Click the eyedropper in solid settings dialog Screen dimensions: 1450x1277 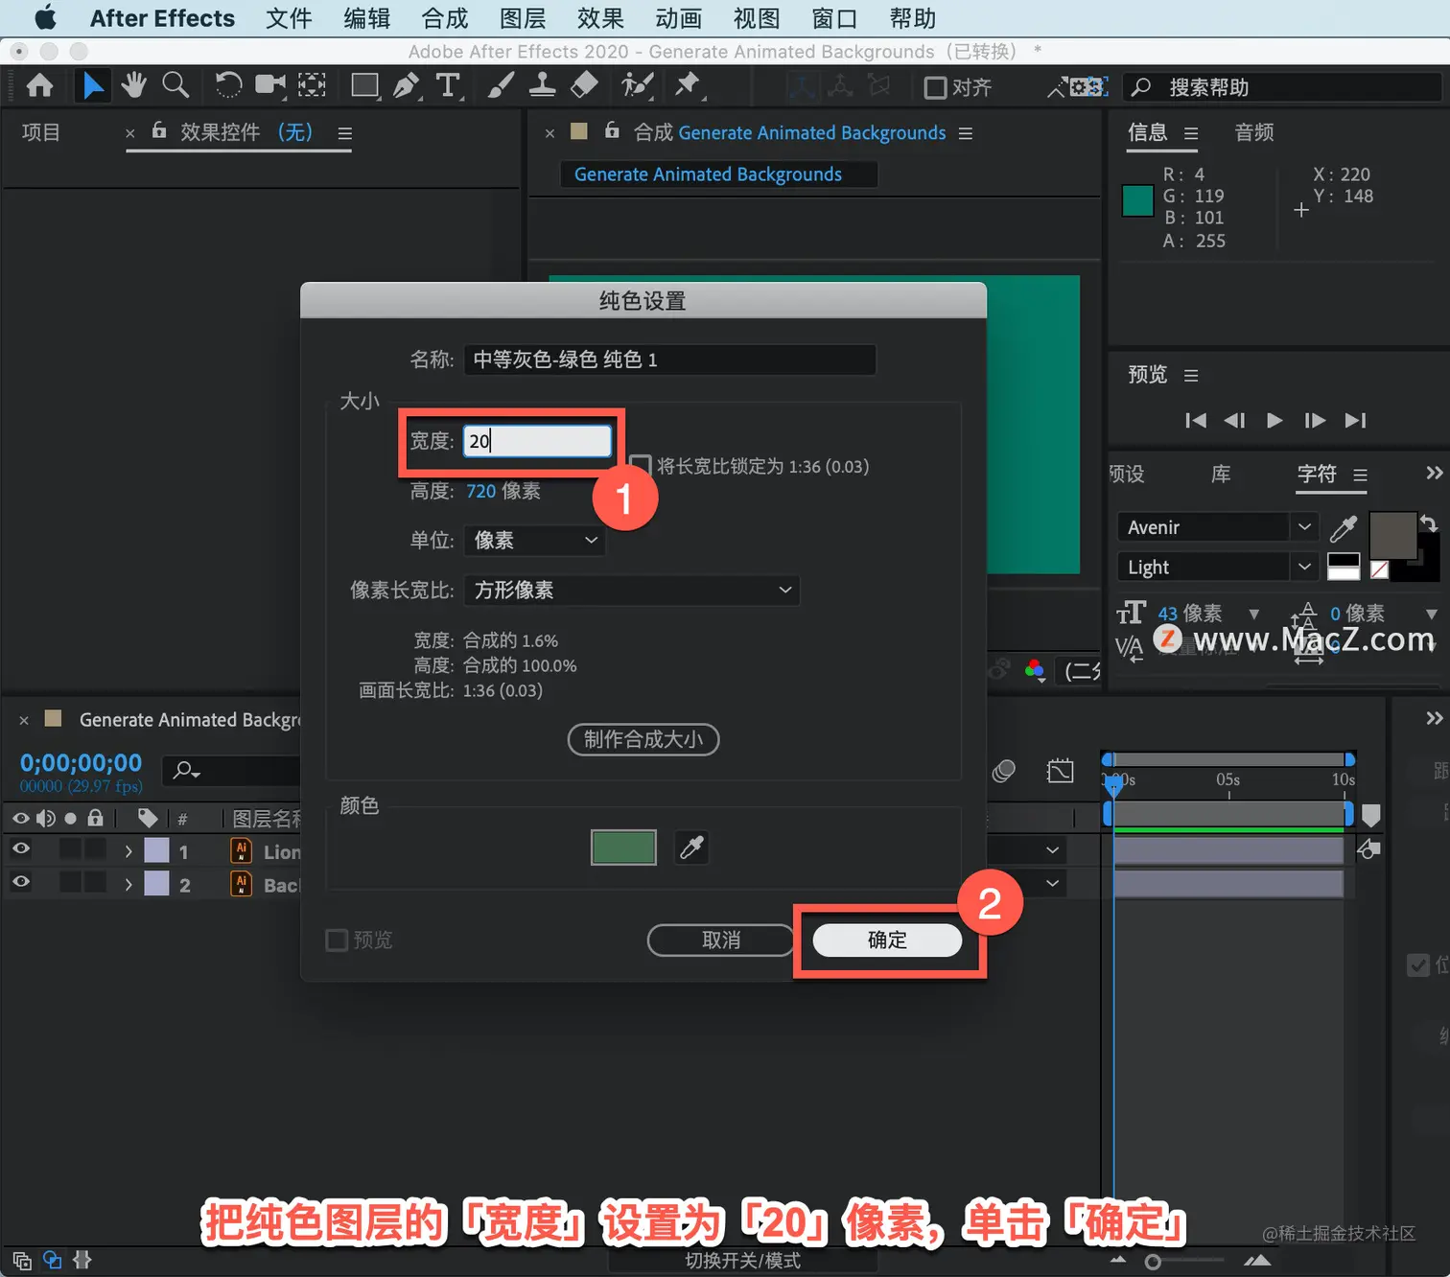pos(691,847)
